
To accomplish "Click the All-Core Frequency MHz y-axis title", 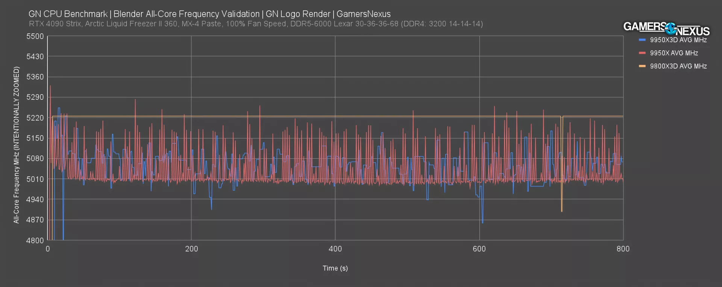I will coord(16,145).
